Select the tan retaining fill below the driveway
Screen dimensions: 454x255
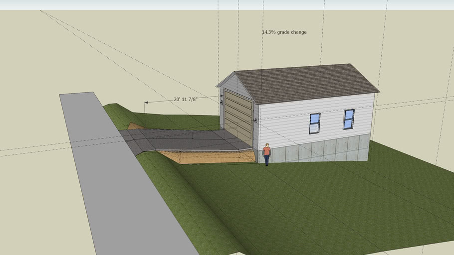[210, 157]
